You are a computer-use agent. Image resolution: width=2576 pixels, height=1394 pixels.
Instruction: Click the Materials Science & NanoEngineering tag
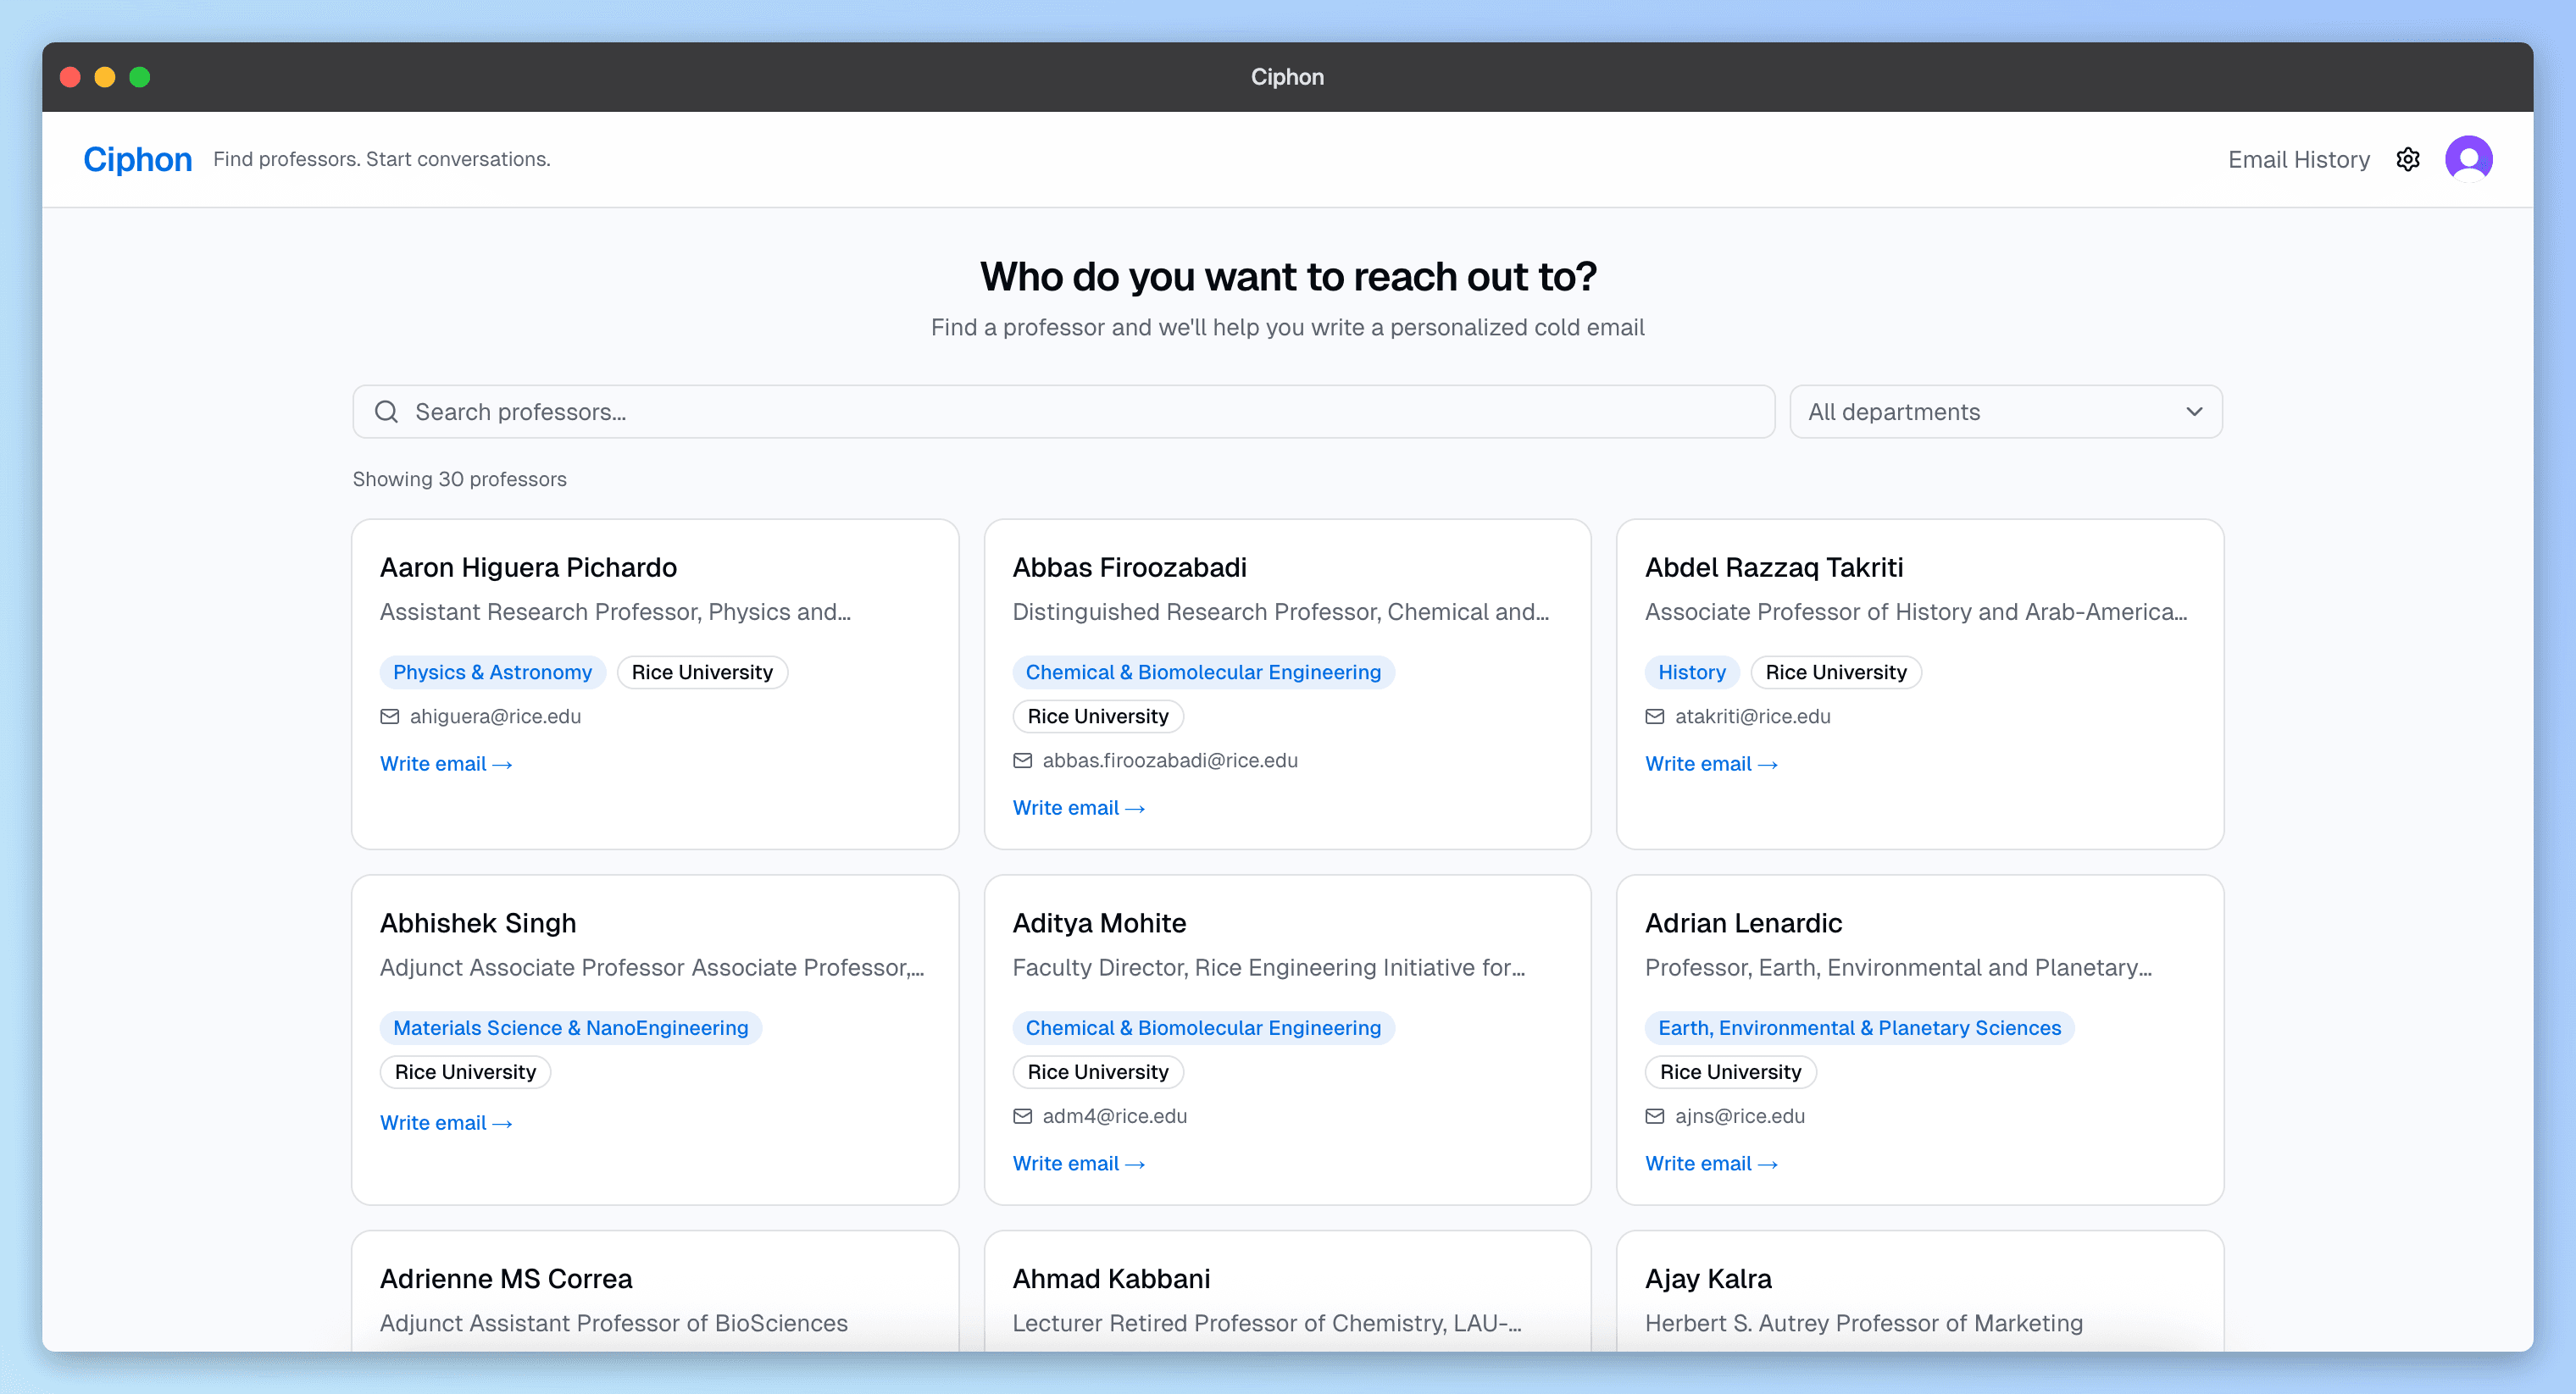(x=570, y=1027)
